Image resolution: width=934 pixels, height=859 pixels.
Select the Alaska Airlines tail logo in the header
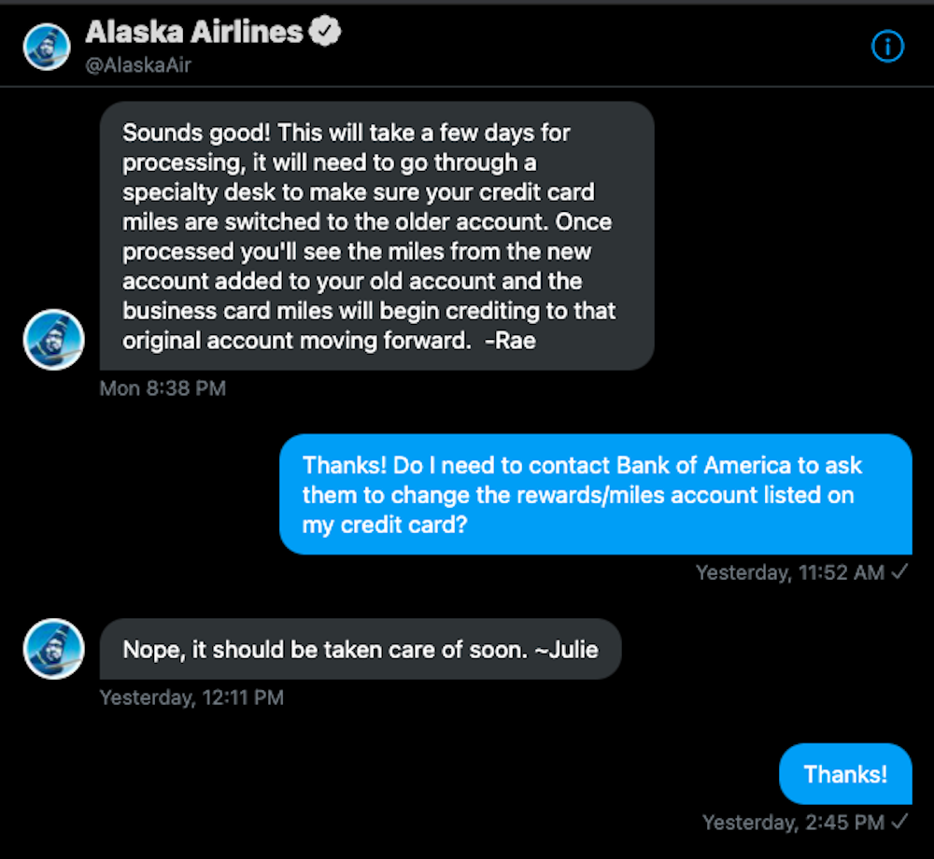(x=46, y=46)
